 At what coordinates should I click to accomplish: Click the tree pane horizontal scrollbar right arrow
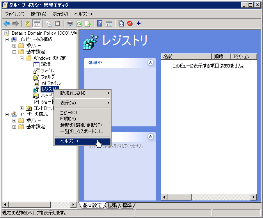[73, 205]
